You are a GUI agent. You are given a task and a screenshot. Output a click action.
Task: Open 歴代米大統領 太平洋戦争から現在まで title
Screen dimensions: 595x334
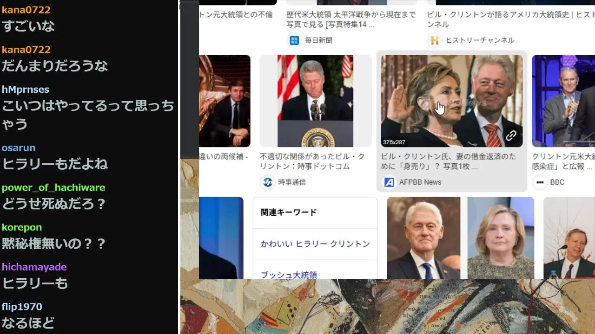pos(351,19)
